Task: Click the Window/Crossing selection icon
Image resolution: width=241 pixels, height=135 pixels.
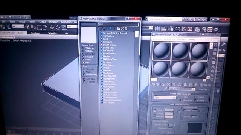Action: point(45,27)
